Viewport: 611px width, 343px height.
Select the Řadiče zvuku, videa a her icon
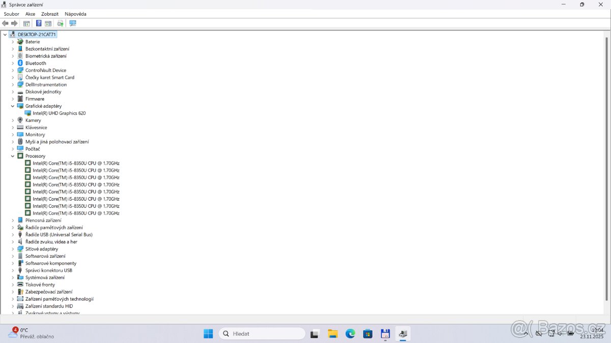tap(20, 242)
